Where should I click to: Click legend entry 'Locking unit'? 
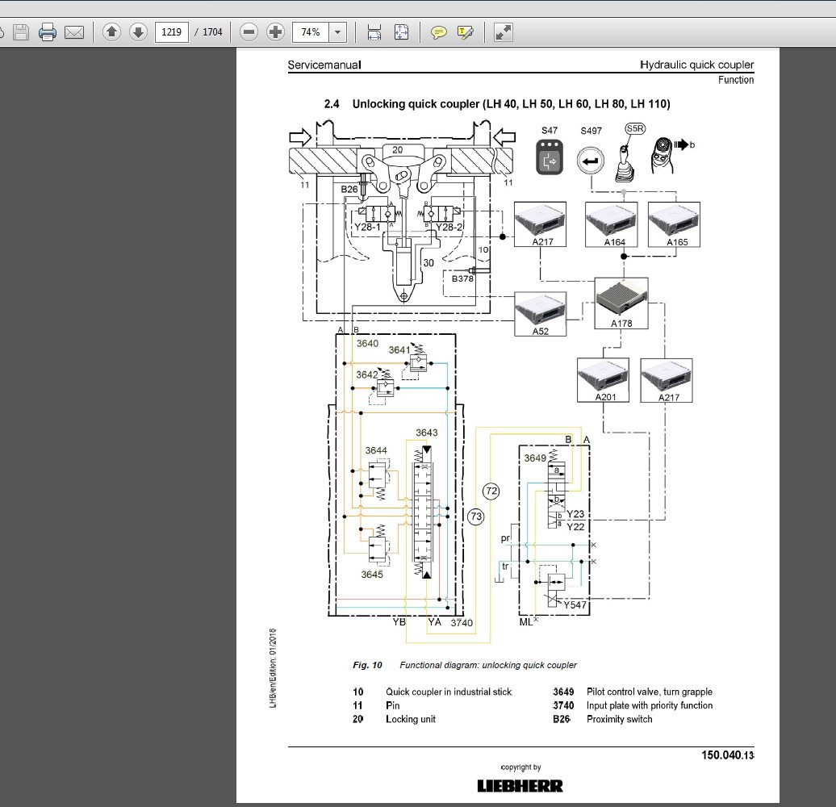click(x=411, y=719)
